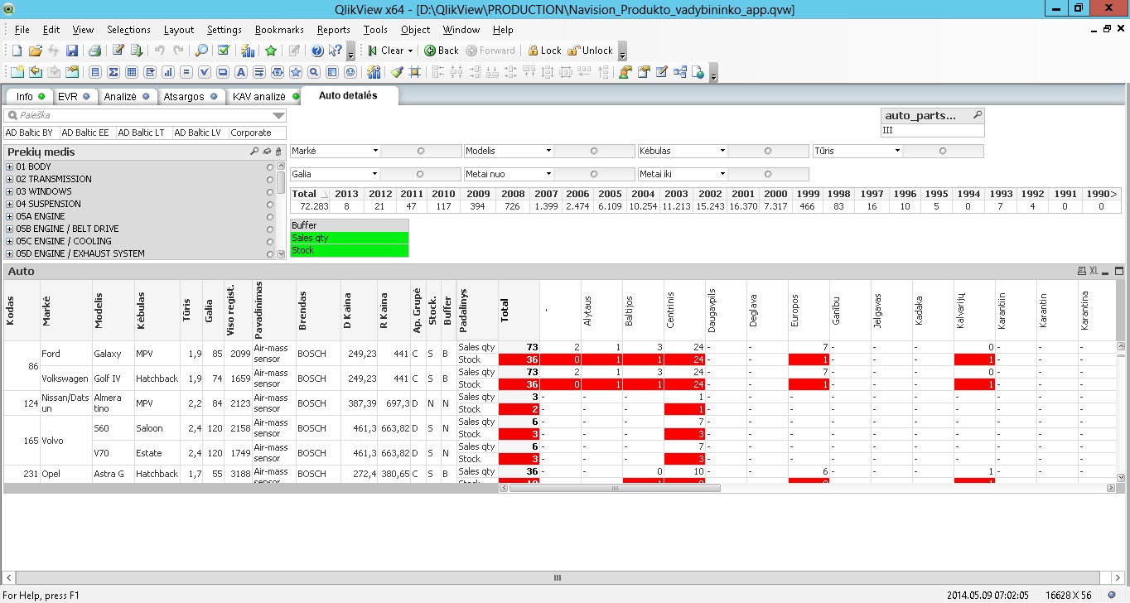Click the selection circle next to Markė
This screenshot has height=603, width=1130.
(x=420, y=152)
